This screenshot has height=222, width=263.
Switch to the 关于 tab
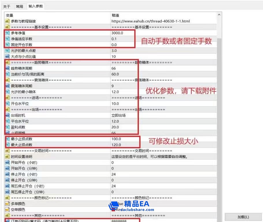pos(7,6)
